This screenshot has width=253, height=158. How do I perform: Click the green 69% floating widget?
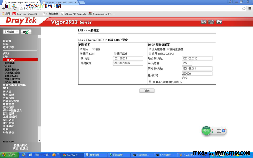point(206,130)
